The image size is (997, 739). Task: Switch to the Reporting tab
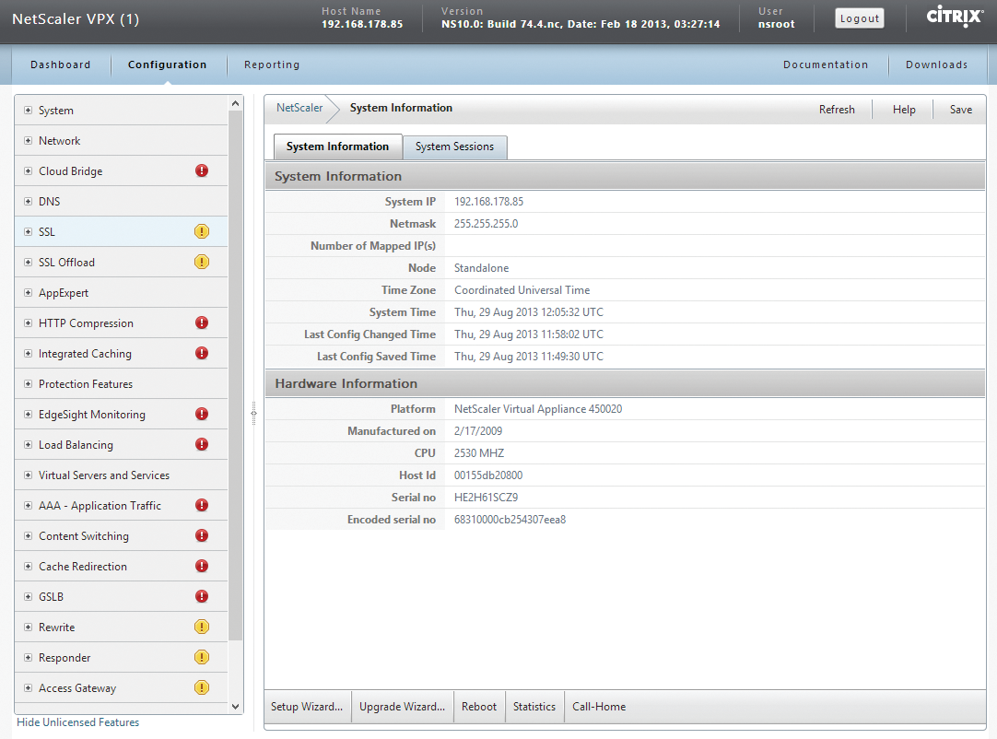(x=272, y=65)
